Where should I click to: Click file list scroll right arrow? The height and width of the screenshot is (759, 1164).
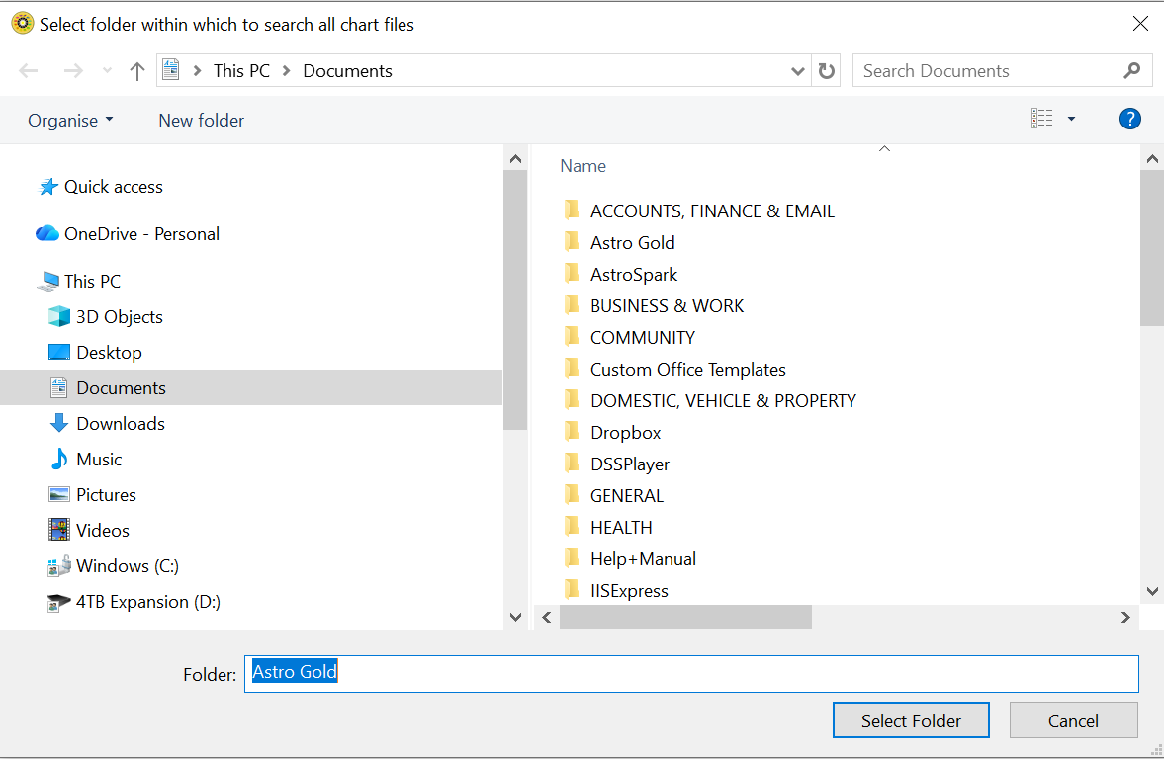click(1125, 618)
